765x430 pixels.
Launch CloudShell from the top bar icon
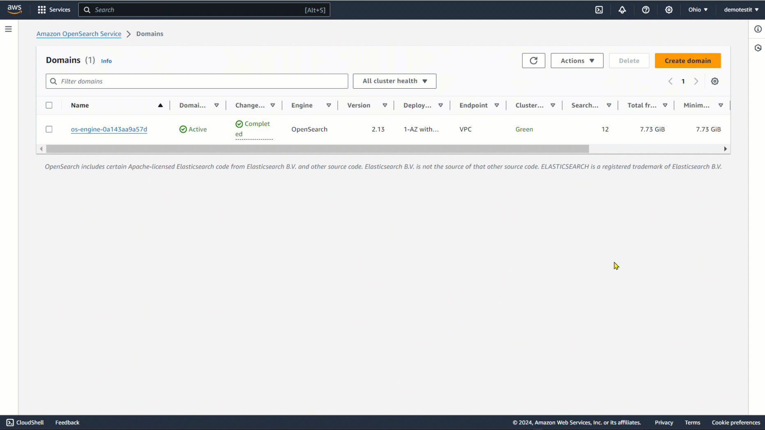pyautogui.click(x=599, y=10)
